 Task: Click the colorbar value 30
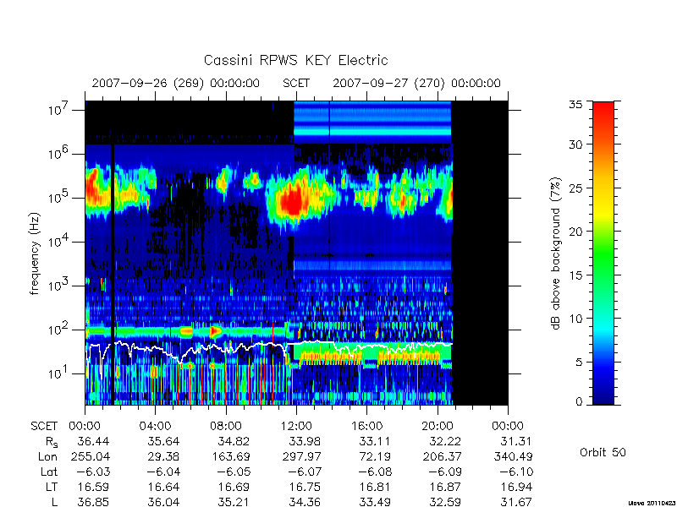click(575, 144)
